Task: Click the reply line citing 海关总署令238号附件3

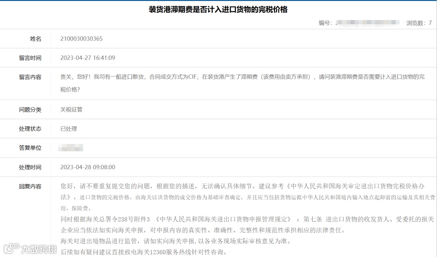Action: (x=247, y=219)
